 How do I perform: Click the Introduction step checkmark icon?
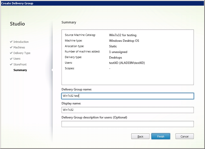[11, 42]
